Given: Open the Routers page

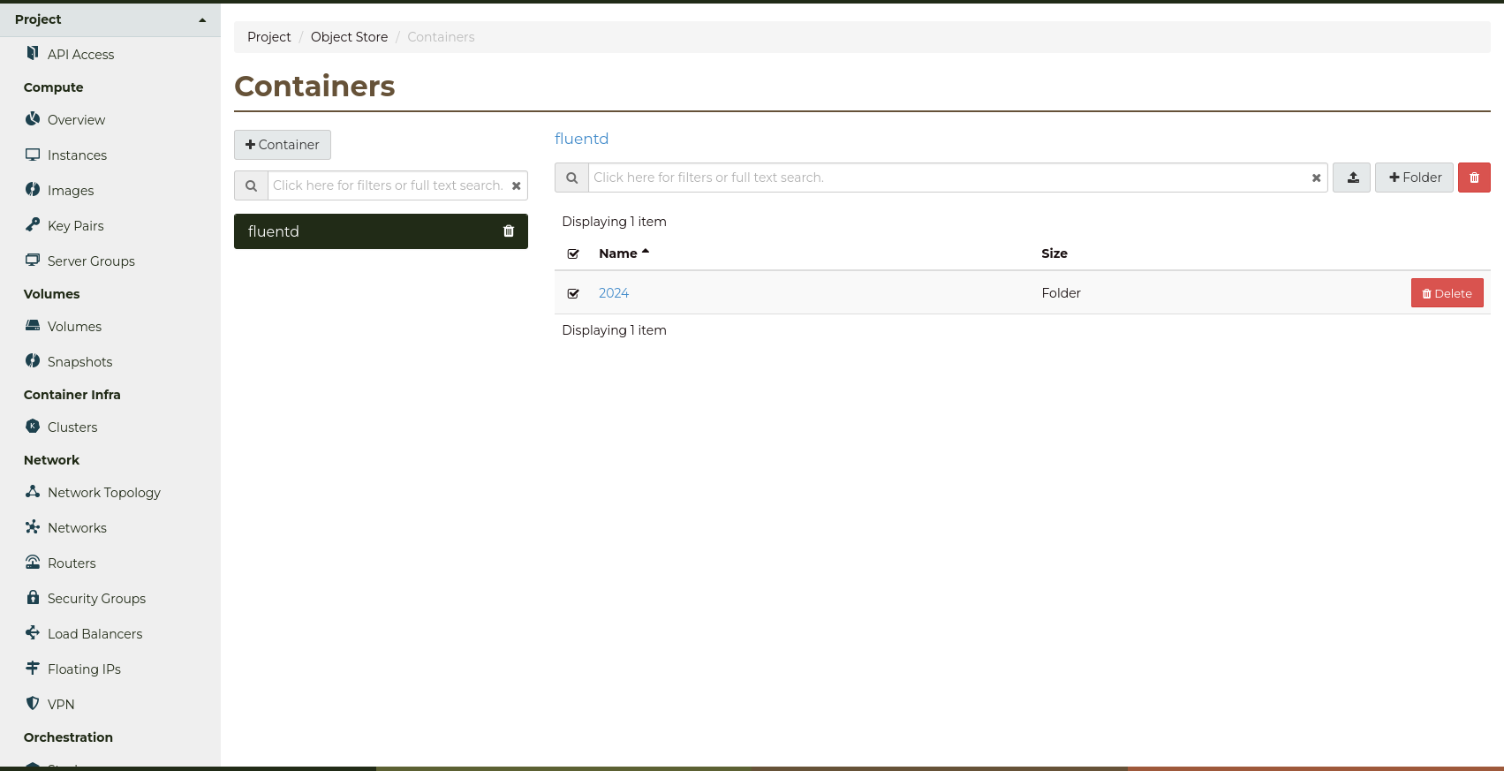Looking at the screenshot, I should pos(72,563).
